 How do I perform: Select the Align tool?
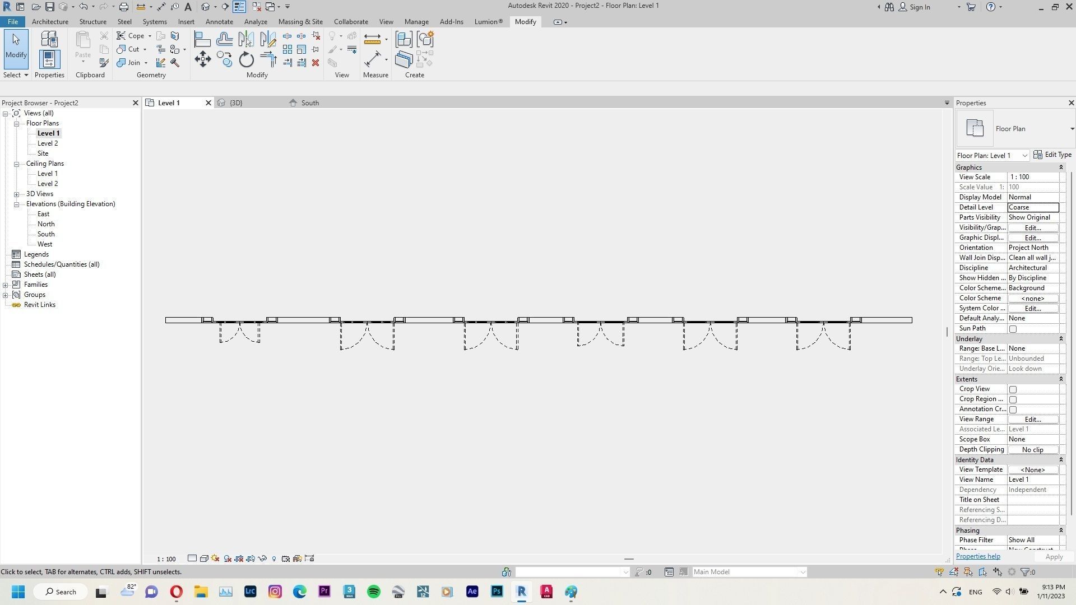[x=202, y=39]
